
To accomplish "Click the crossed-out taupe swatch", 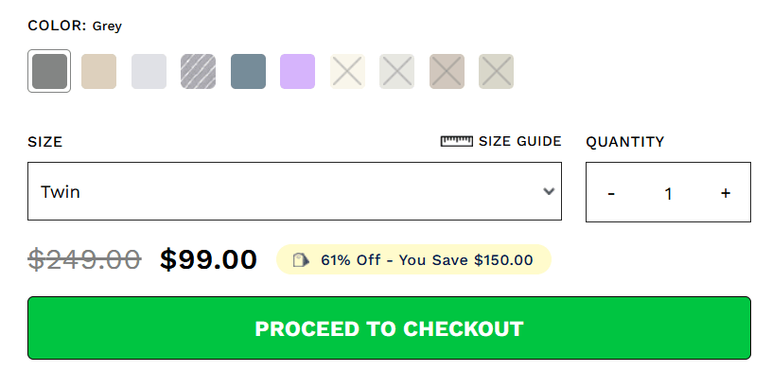I will coord(447,71).
